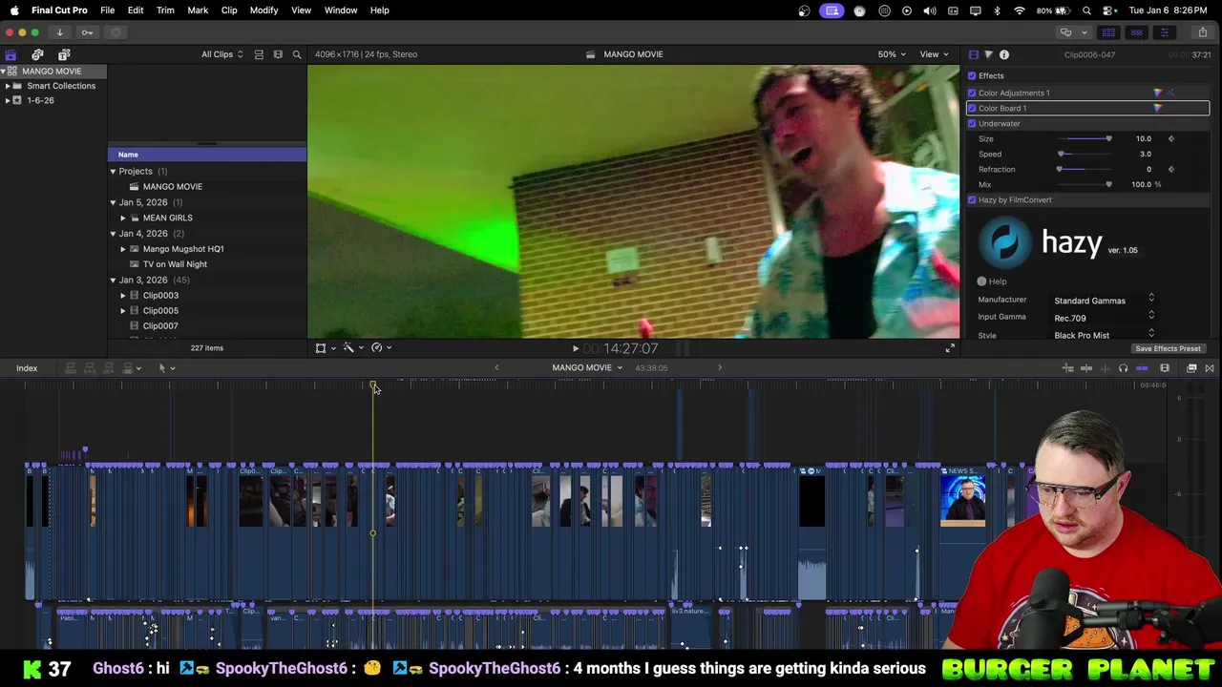Open the Mark menu

pos(198,10)
